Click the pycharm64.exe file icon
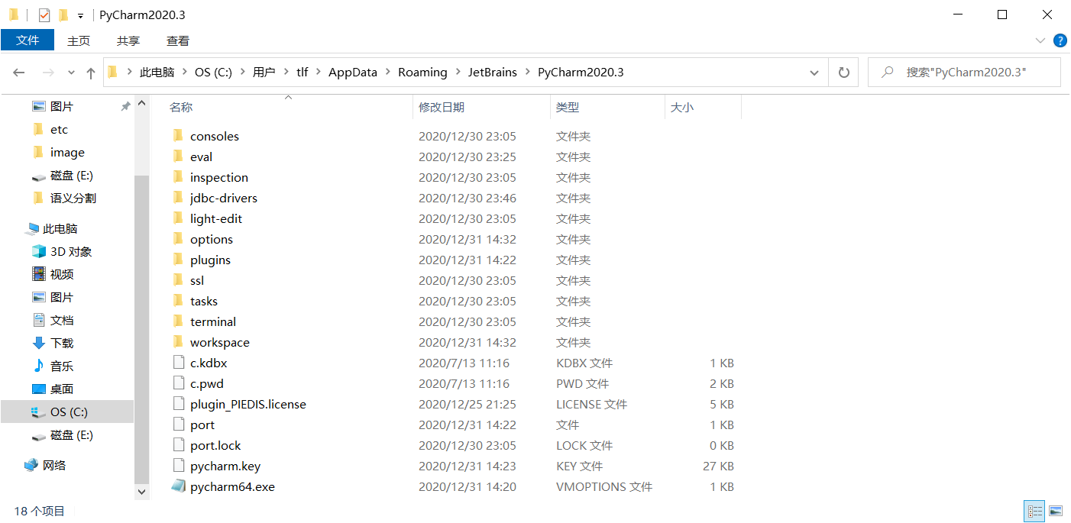The height and width of the screenshot is (523, 1071). pos(178,486)
